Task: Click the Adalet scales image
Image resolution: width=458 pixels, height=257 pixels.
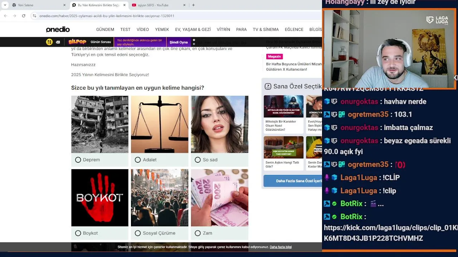Action: (160, 124)
